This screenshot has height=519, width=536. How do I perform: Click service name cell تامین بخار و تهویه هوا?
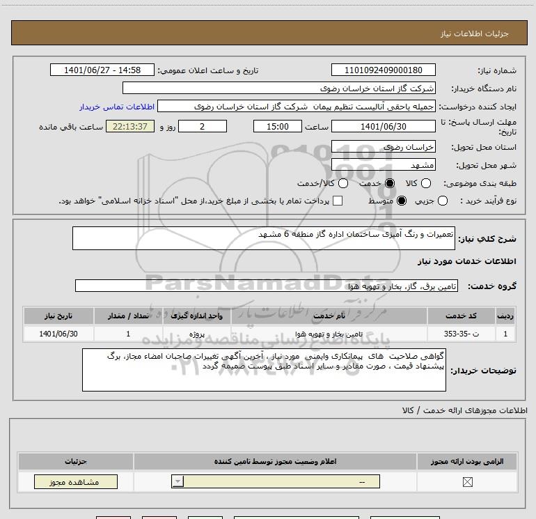click(329, 334)
